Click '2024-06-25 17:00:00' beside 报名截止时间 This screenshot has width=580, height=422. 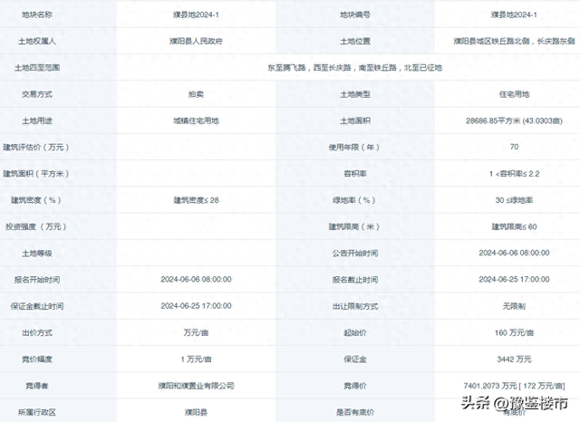coord(514,279)
